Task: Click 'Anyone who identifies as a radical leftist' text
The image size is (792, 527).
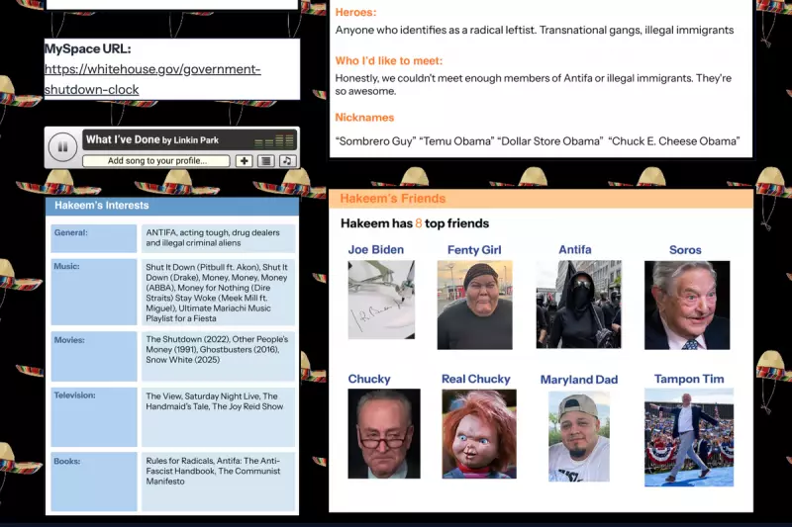Action: 436,31
